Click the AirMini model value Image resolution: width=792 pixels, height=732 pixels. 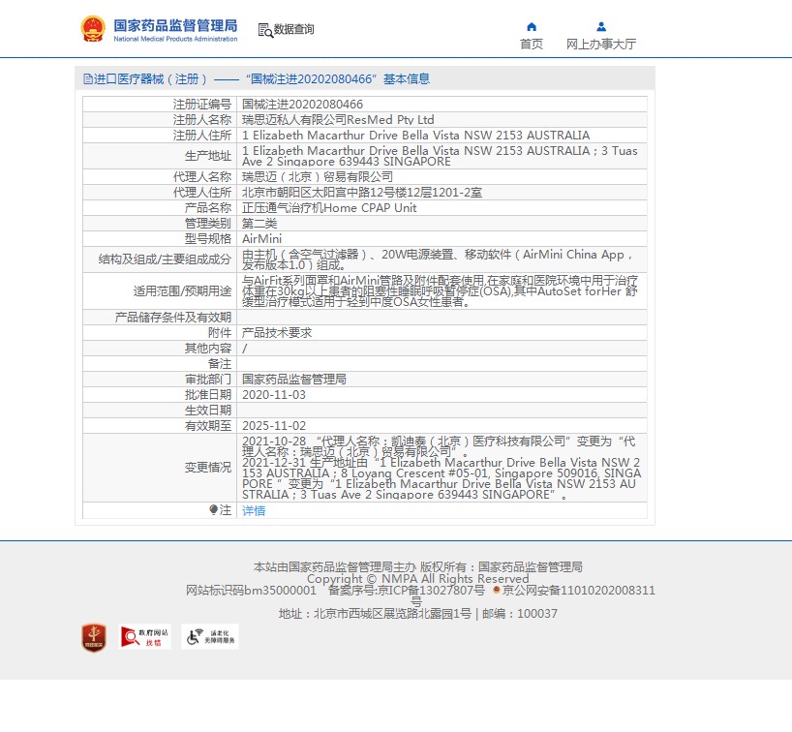pyautogui.click(x=261, y=239)
